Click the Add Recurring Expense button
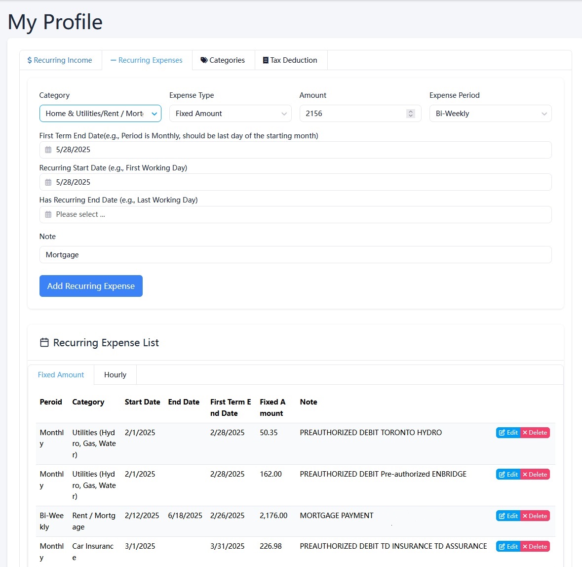 [x=91, y=286]
